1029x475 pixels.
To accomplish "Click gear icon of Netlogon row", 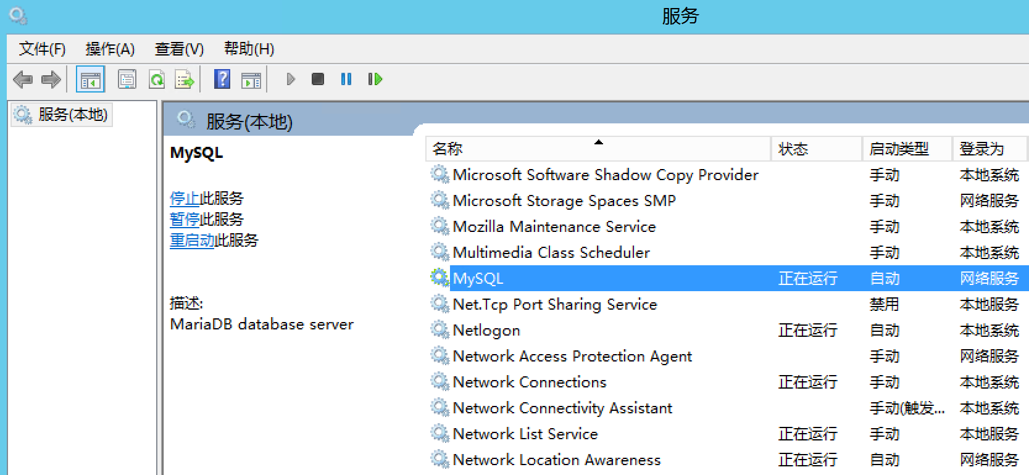I will tap(440, 329).
